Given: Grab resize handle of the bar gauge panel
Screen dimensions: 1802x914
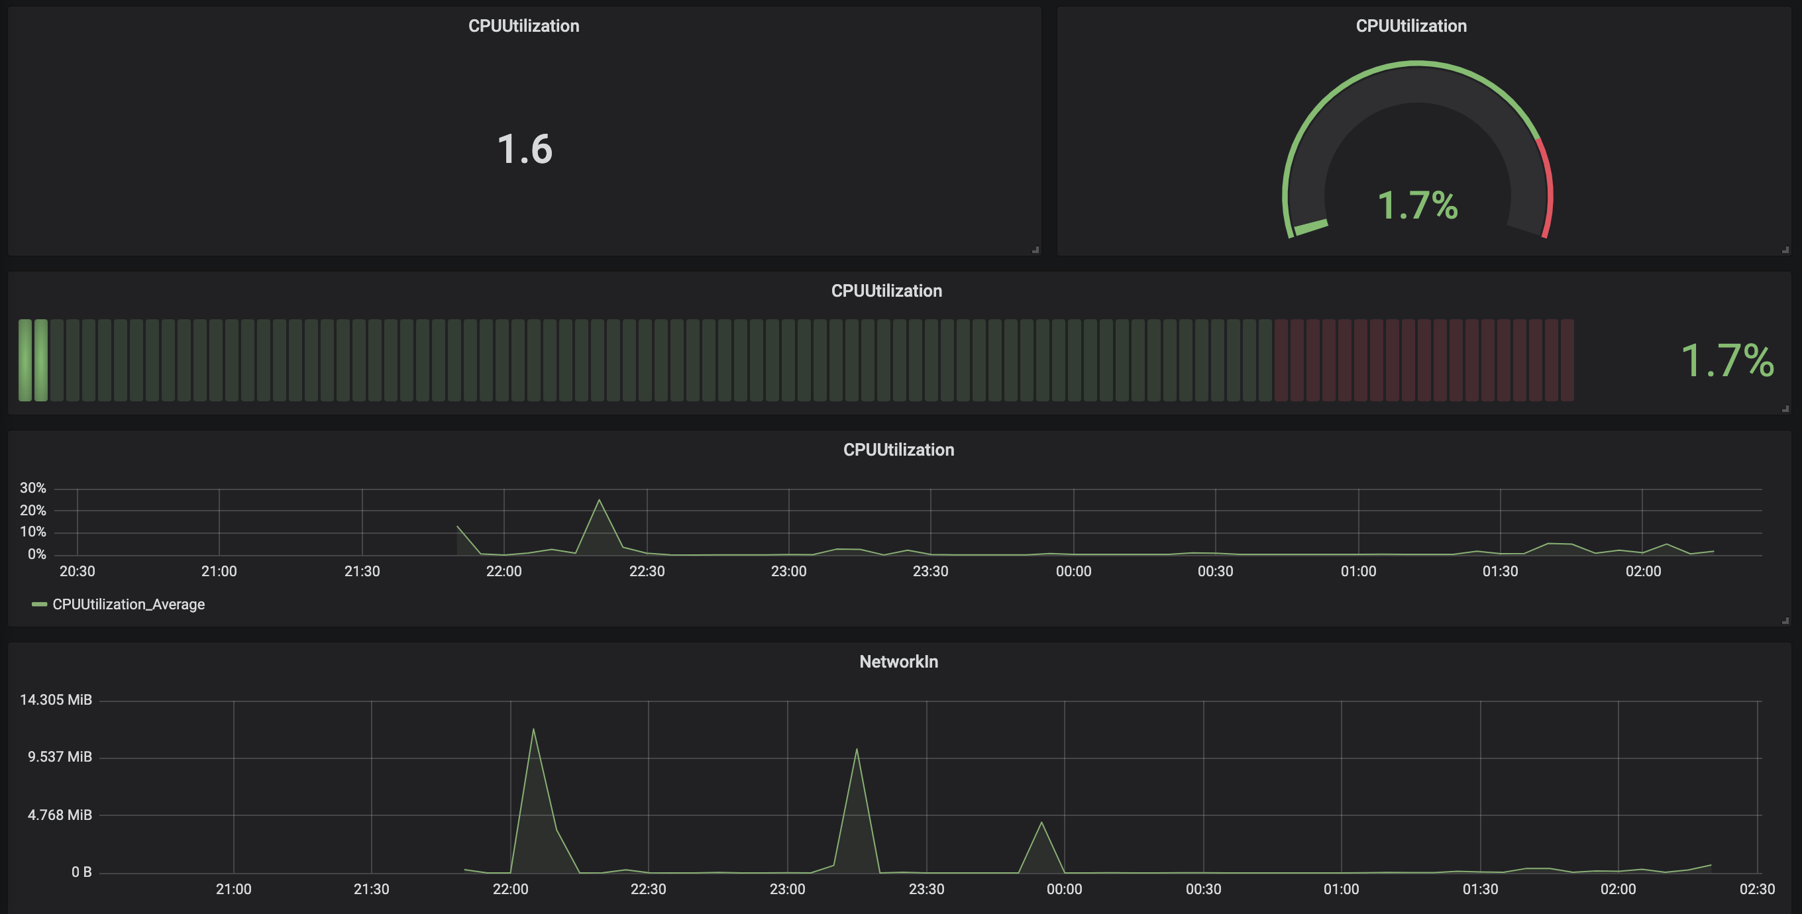Looking at the screenshot, I should (1785, 409).
